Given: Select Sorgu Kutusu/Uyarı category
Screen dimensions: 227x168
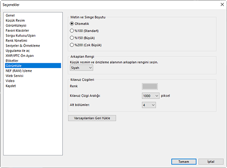Looking at the screenshot, I should point(33,35).
